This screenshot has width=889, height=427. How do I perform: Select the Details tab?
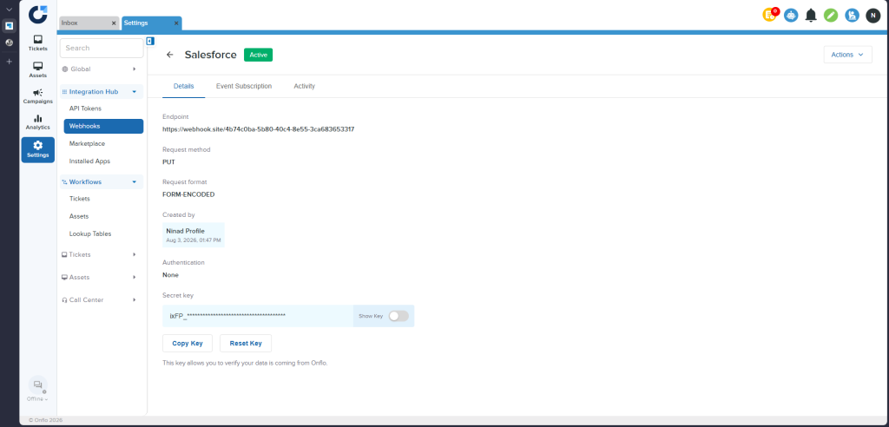coord(184,86)
